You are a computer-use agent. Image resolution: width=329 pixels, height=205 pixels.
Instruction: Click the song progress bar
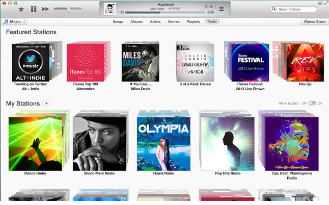(164, 13)
